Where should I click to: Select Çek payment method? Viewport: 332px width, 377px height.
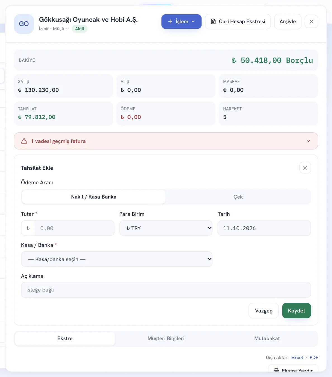pos(238,197)
